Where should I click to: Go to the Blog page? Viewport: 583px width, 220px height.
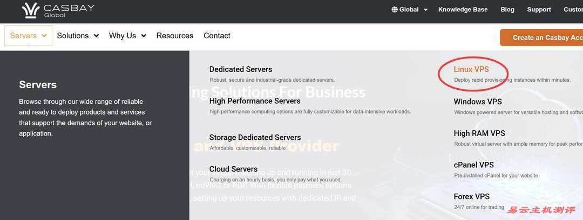click(x=507, y=10)
